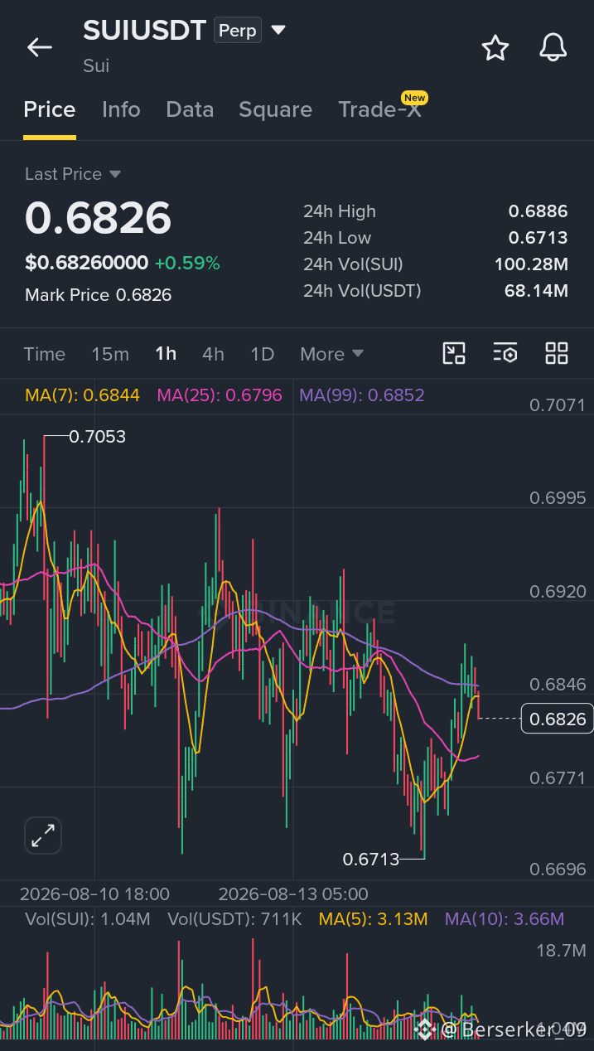Tap the +0.59% change value
Image resolution: width=594 pixels, height=1051 pixels.
tap(187, 263)
